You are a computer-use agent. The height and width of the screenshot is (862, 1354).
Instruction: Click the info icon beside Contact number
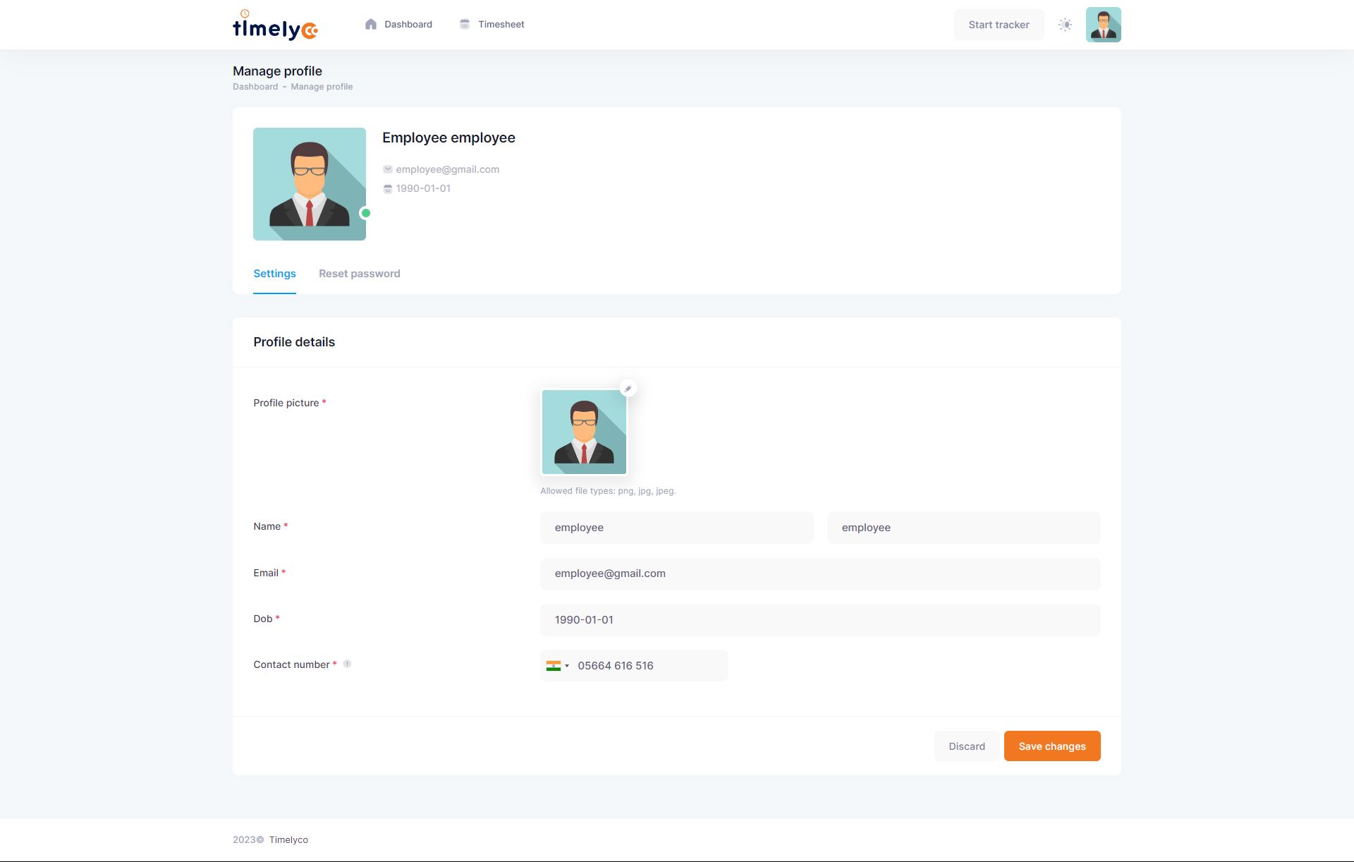pos(347,664)
